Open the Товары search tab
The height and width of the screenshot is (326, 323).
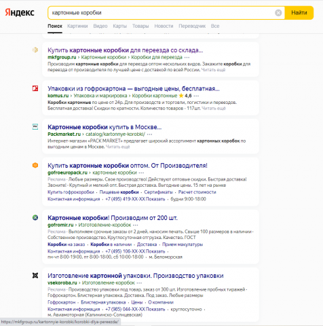pos(140,26)
